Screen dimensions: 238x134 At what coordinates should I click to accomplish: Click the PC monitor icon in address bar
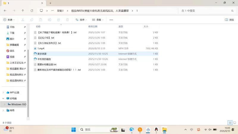(41, 11)
